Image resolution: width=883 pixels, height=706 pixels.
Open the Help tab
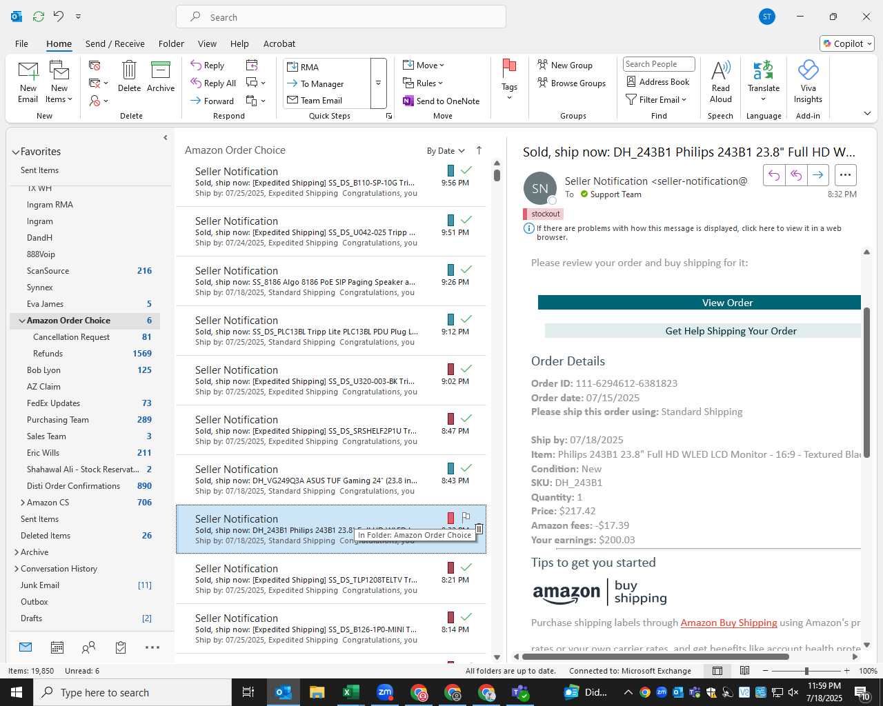coord(239,43)
